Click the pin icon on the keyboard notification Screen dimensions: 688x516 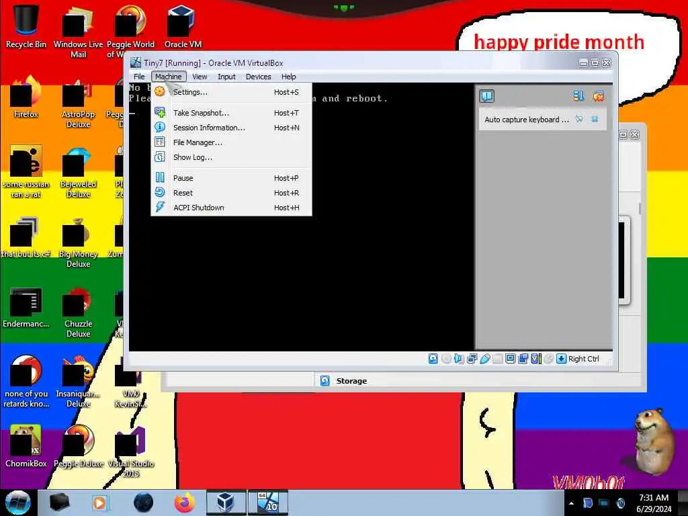[x=579, y=119]
